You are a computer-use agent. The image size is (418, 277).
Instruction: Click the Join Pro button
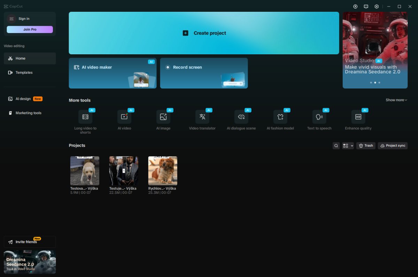pos(30,30)
